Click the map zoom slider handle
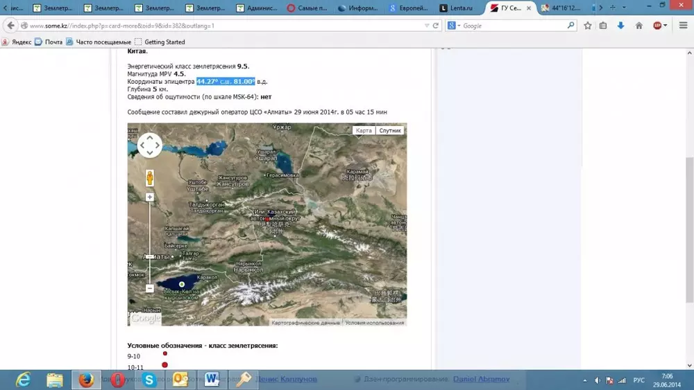 click(149, 257)
